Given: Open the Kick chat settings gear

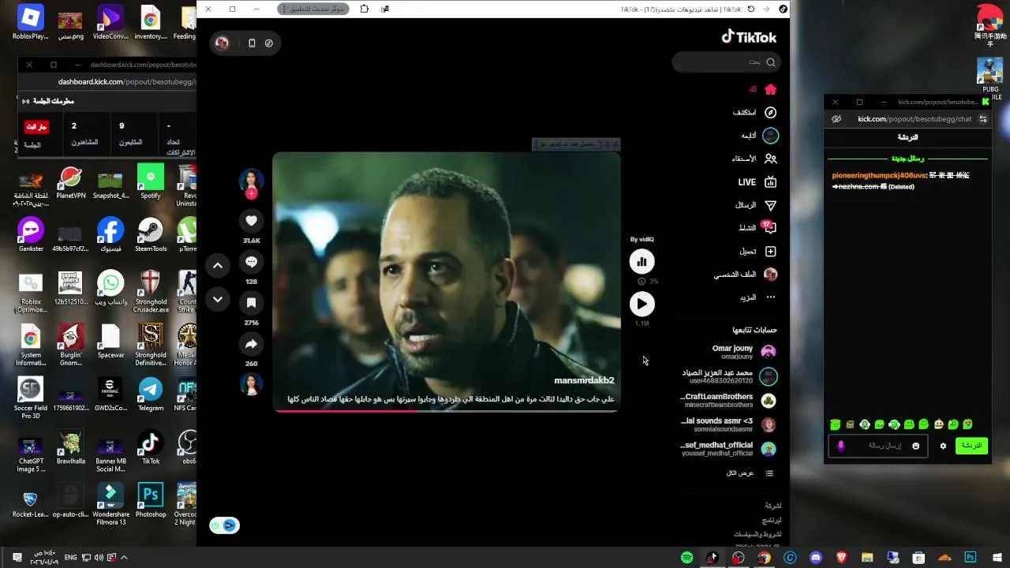Looking at the screenshot, I should click(x=943, y=446).
